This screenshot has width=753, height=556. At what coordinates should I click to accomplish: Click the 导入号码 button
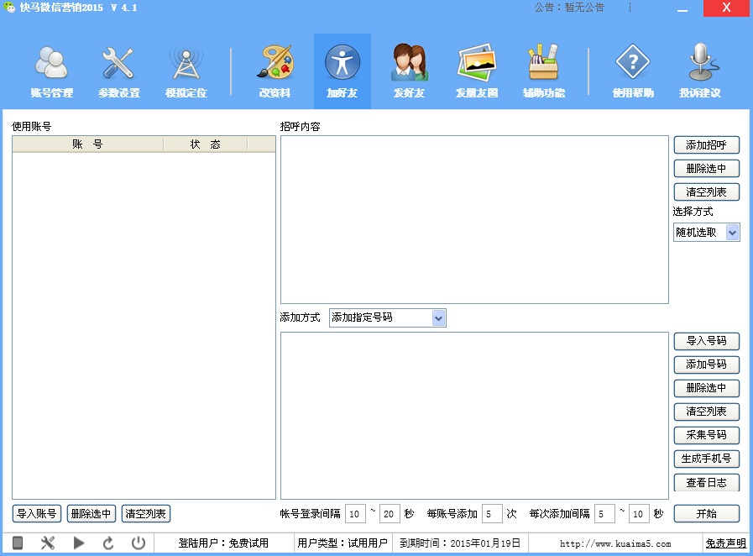pyautogui.click(x=707, y=341)
